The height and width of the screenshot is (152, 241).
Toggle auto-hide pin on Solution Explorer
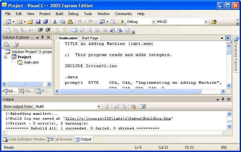[43, 38]
